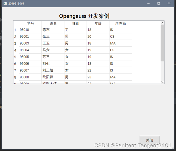
Task: Click the cell with student ID 95006
Action: pos(30,64)
